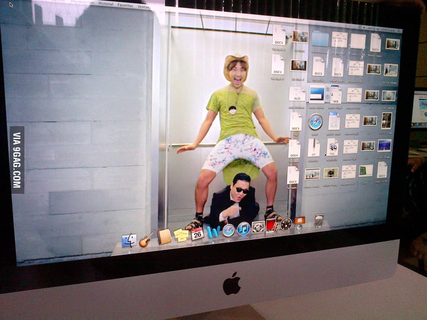Viewport: 427px width, 320px height.
Task: Open the Calendar icon showing 26
Action: pyautogui.click(x=197, y=233)
